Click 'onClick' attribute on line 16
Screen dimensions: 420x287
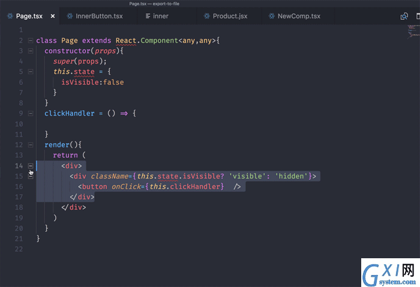tap(126, 187)
